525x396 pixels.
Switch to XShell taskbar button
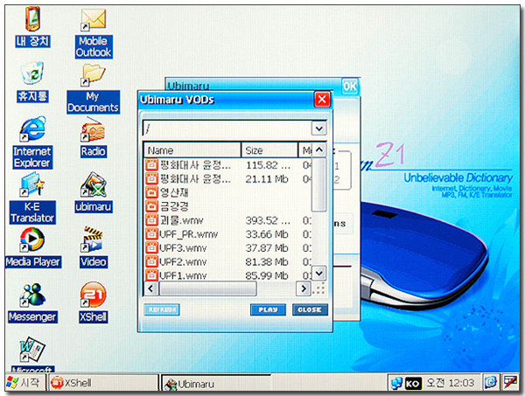pyautogui.click(x=102, y=383)
